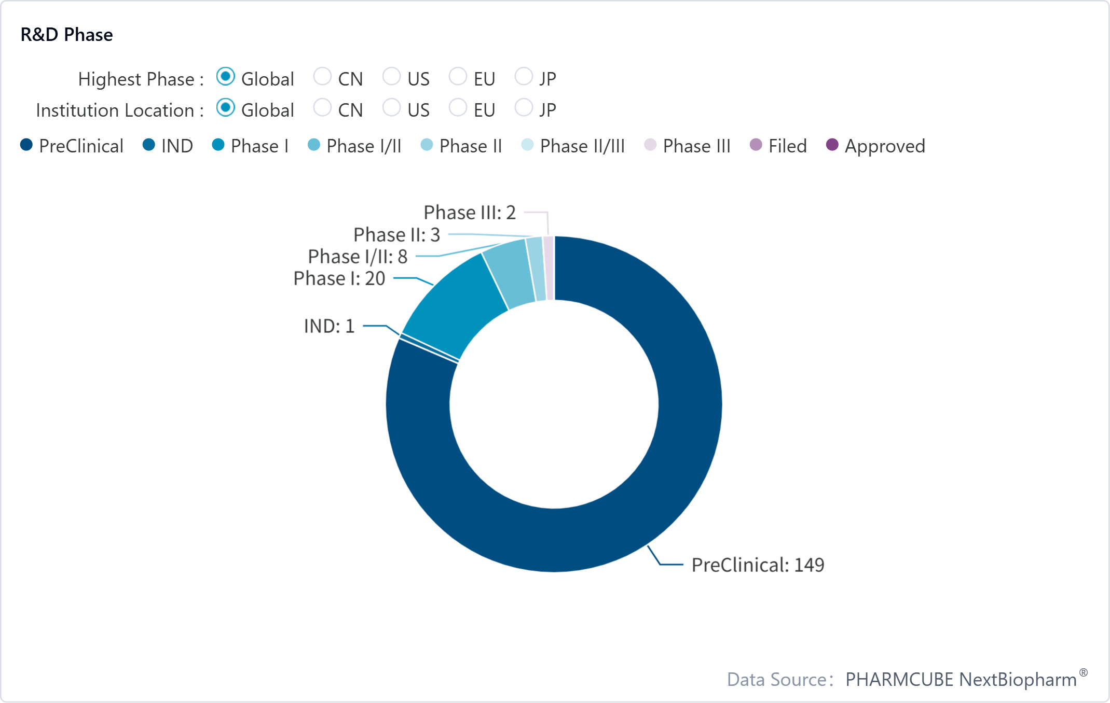The image size is (1110, 703).
Task: Toggle Filed legend marker
Action: coord(756,145)
